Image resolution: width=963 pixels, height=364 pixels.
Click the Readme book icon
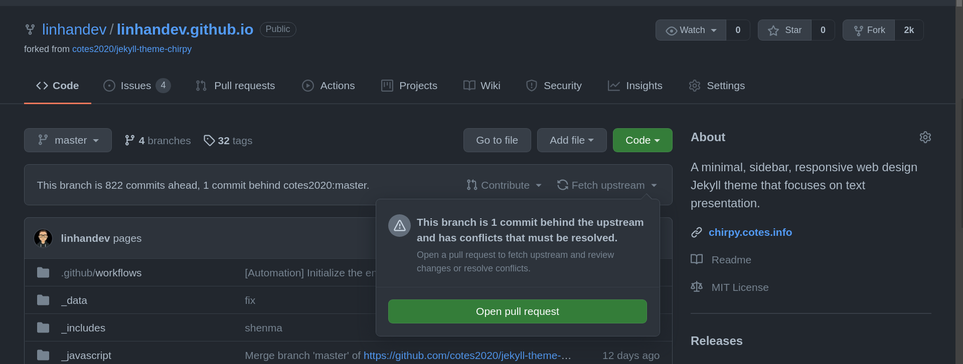[x=696, y=259]
